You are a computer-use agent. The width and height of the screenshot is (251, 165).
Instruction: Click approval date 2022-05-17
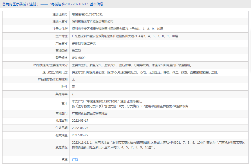(x=80, y=121)
